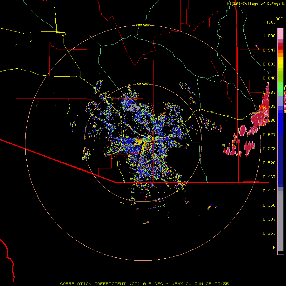Pick the bright green segment of the color bar
Screen dimensions: 286x286
point(281,87)
